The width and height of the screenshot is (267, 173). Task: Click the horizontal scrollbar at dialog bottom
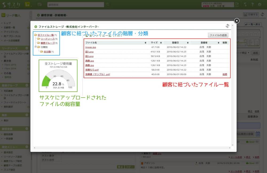[x=131, y=148]
